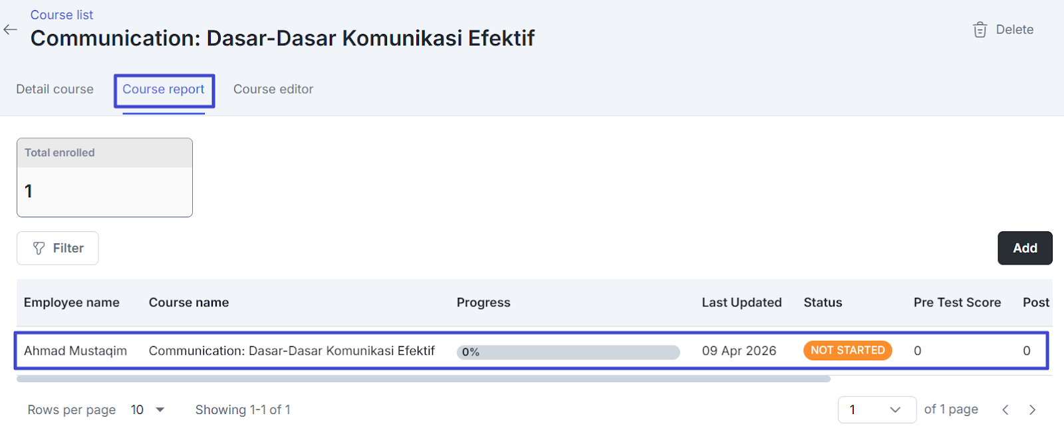Select the Ahmad Mustaqim employee name
Viewport: 1064px width, 434px height.
pyautogui.click(x=75, y=351)
